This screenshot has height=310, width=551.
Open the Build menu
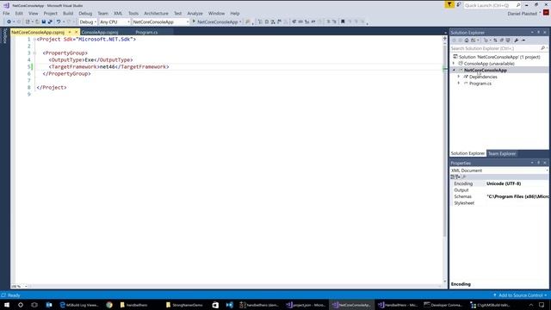click(x=68, y=14)
